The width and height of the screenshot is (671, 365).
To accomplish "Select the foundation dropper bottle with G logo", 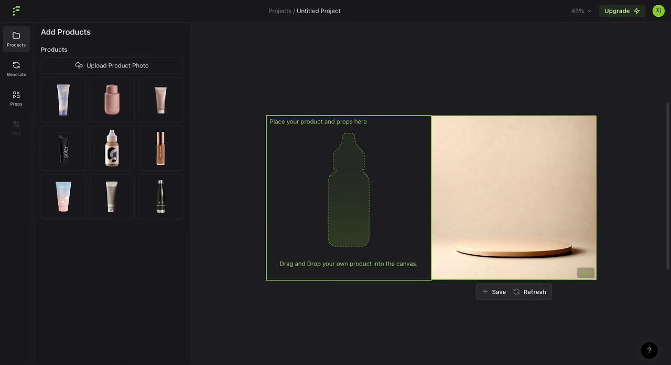I will 112,148.
